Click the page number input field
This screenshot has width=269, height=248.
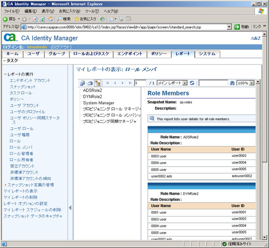140,83
